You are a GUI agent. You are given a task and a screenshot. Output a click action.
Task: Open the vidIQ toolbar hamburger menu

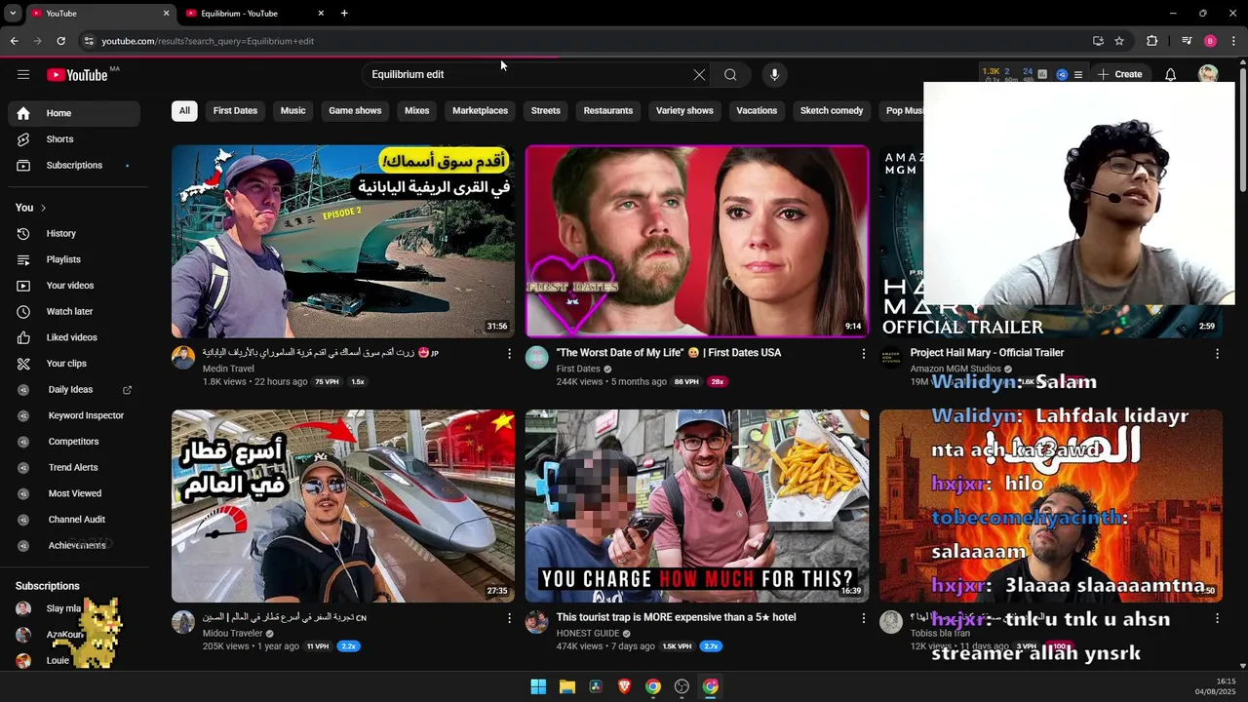[x=1077, y=74]
